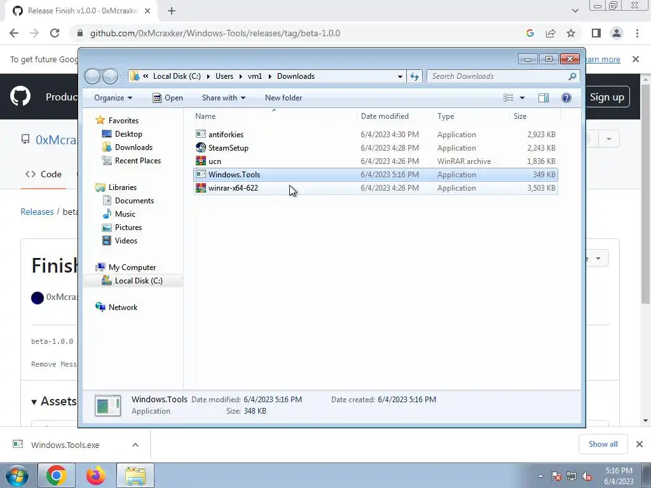The image size is (651, 488).
Task: Open the Pictures library
Action: [x=128, y=227]
